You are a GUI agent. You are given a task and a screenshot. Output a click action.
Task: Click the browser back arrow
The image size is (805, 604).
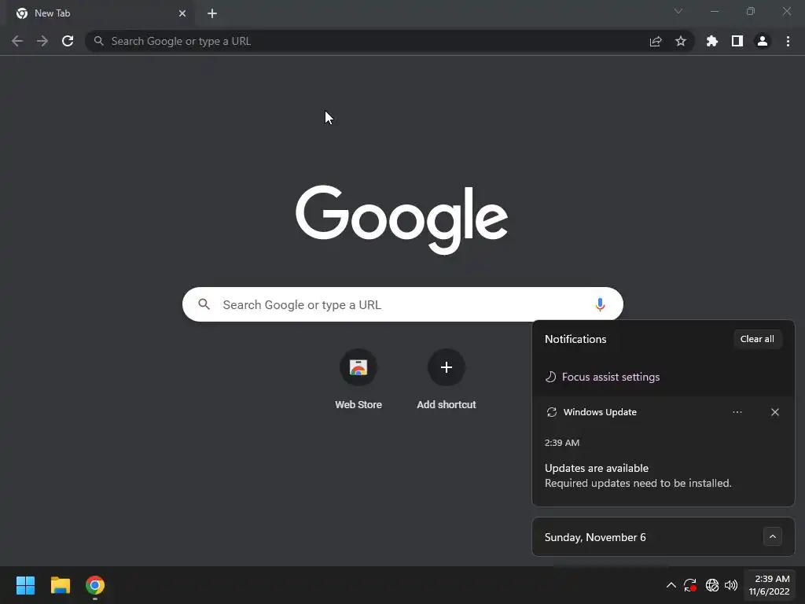tap(17, 41)
